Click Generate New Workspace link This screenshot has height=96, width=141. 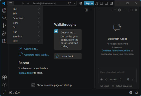pos(36,55)
